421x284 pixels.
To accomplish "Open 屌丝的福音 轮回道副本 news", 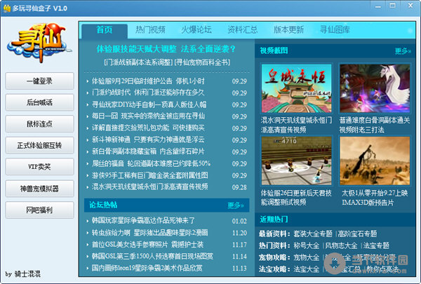I will (x=151, y=163).
